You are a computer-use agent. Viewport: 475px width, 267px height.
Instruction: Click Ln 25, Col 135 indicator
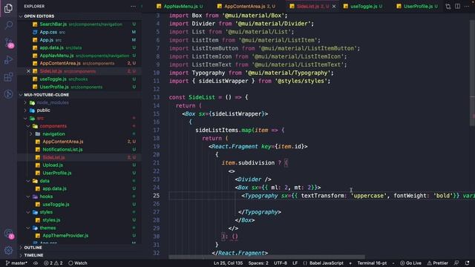228,263
